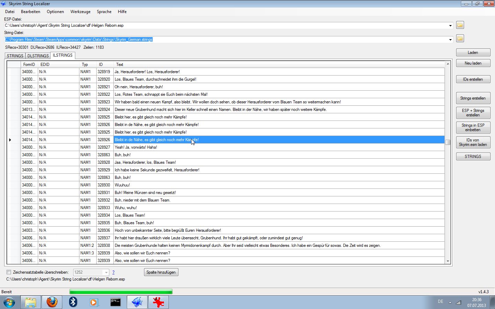Enable Zeichensatztabelle überschreiben checkbox

[x=9, y=272]
